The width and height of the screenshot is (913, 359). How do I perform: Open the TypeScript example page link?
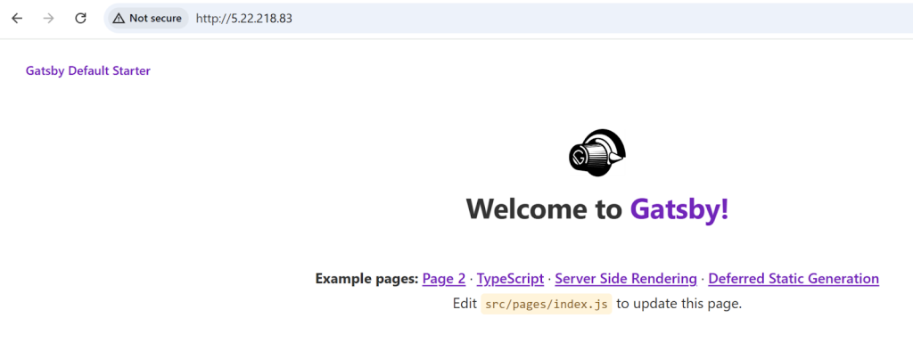[x=510, y=279]
